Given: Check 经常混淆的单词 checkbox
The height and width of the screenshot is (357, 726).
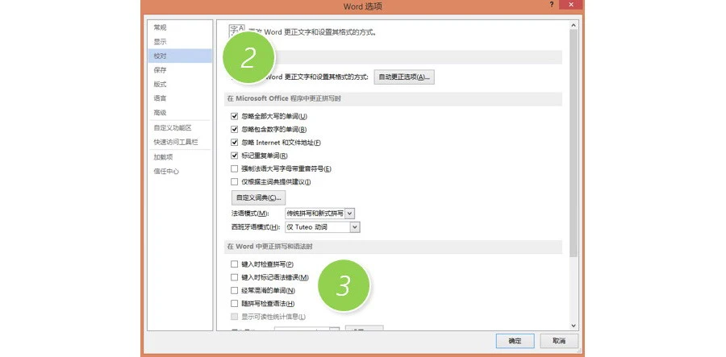Looking at the screenshot, I should (x=234, y=290).
